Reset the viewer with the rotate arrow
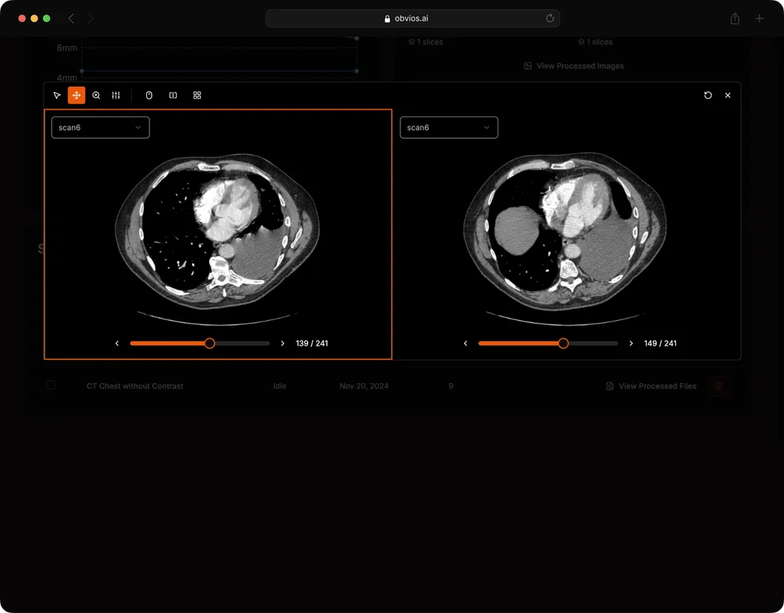784x613 pixels. pyautogui.click(x=707, y=96)
